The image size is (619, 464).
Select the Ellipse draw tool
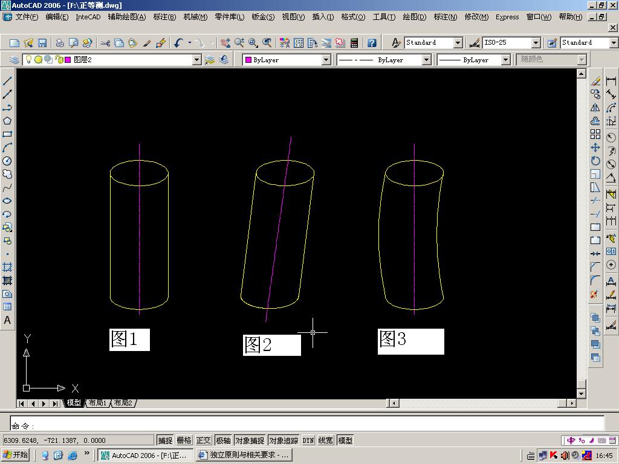tap(7, 201)
